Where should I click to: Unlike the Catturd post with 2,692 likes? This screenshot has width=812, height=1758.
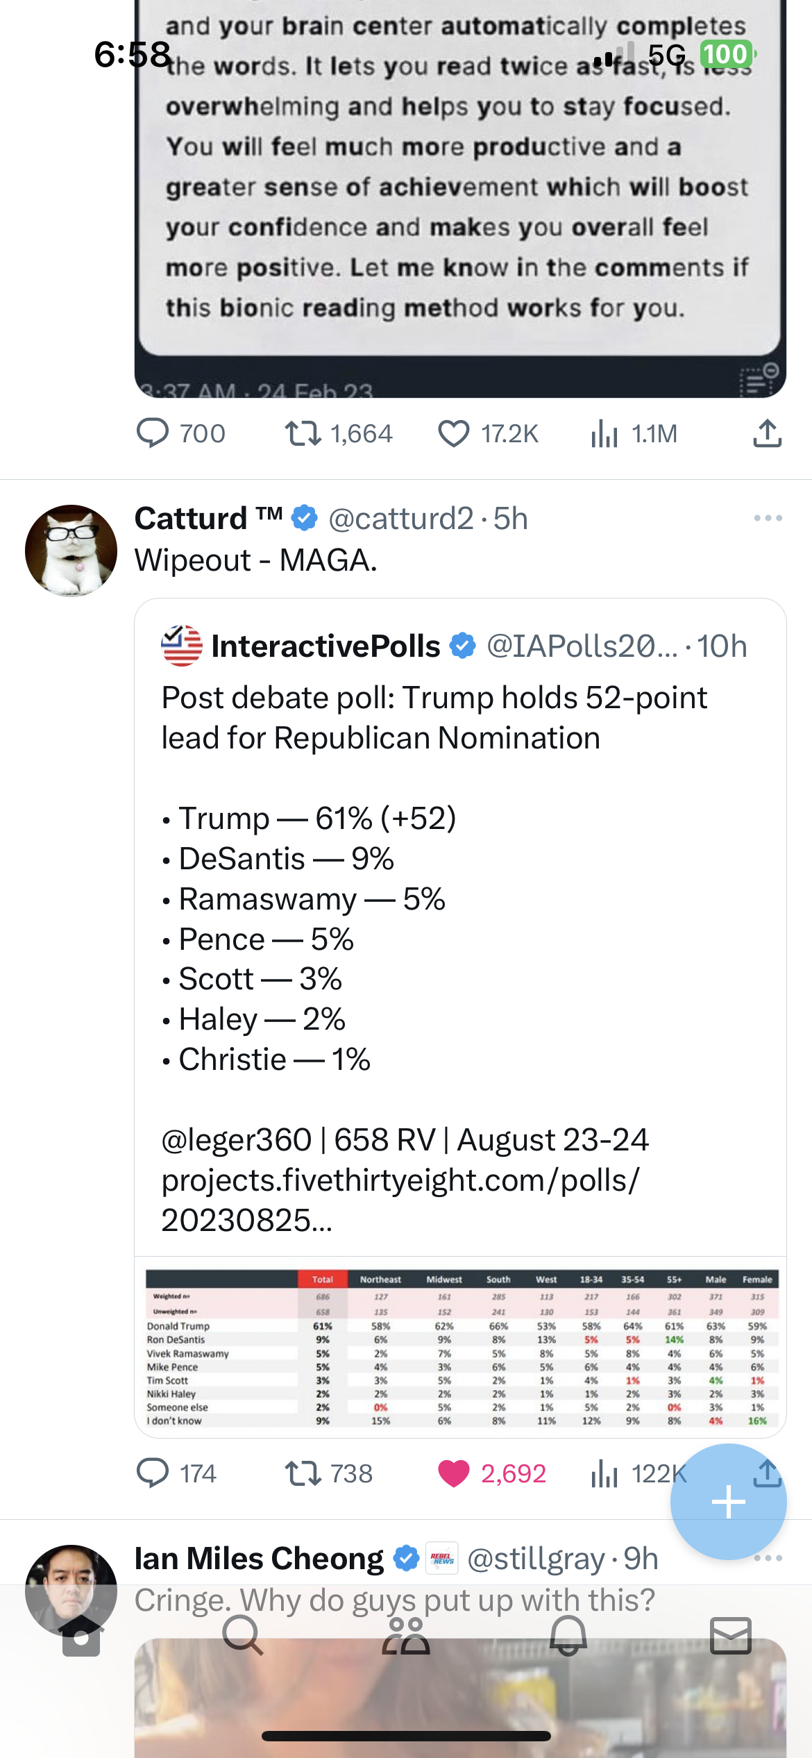(x=454, y=1473)
